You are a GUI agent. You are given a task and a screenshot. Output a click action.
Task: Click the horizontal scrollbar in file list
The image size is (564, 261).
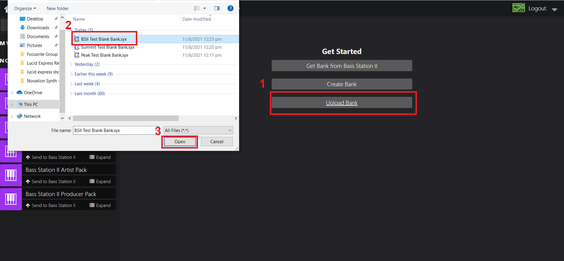point(126,118)
